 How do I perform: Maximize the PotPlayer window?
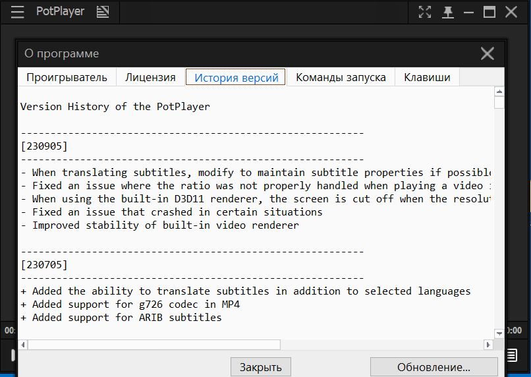(489, 13)
